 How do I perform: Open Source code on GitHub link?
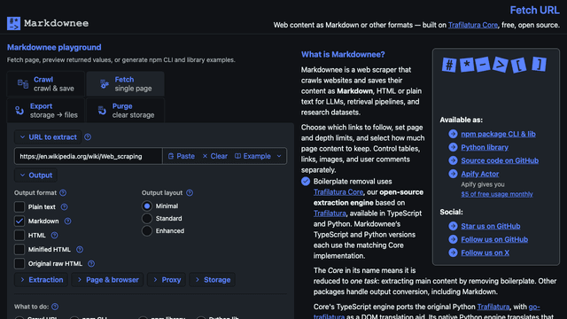(500, 160)
